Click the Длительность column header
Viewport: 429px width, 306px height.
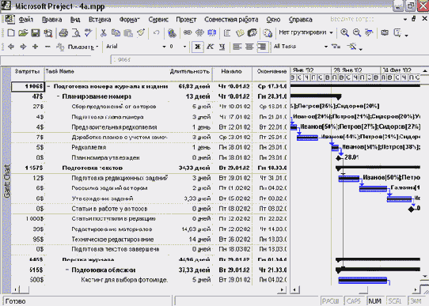point(190,72)
